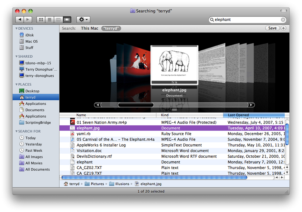Switch to icon view in toolbar
This screenshot has height=212, width=302.
point(41,19)
